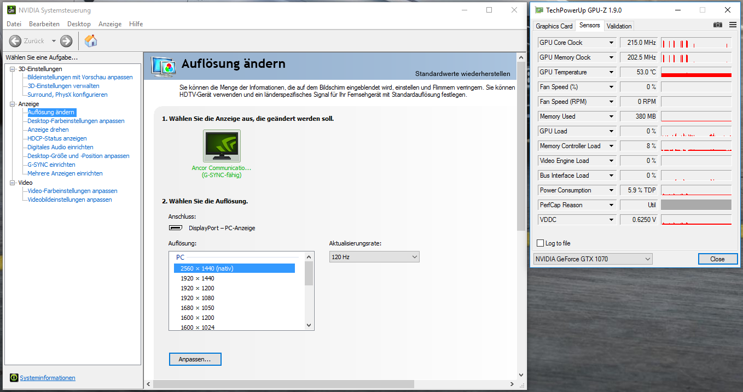Click the Close button in GPU-Z

[x=717, y=259]
